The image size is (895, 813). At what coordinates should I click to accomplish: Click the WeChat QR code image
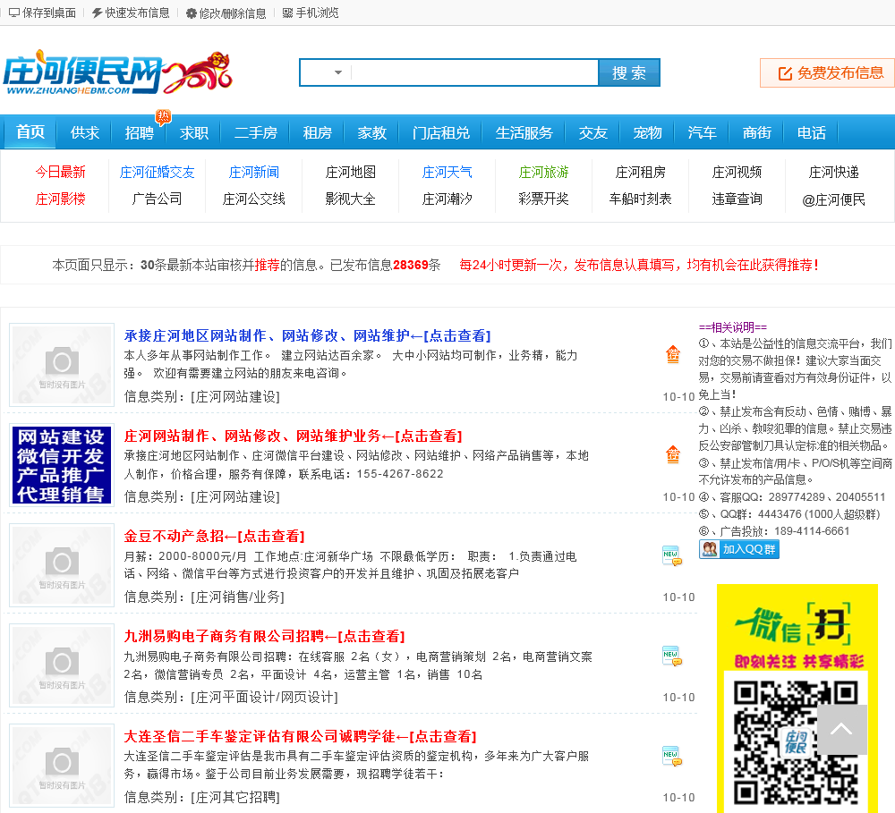point(796,741)
